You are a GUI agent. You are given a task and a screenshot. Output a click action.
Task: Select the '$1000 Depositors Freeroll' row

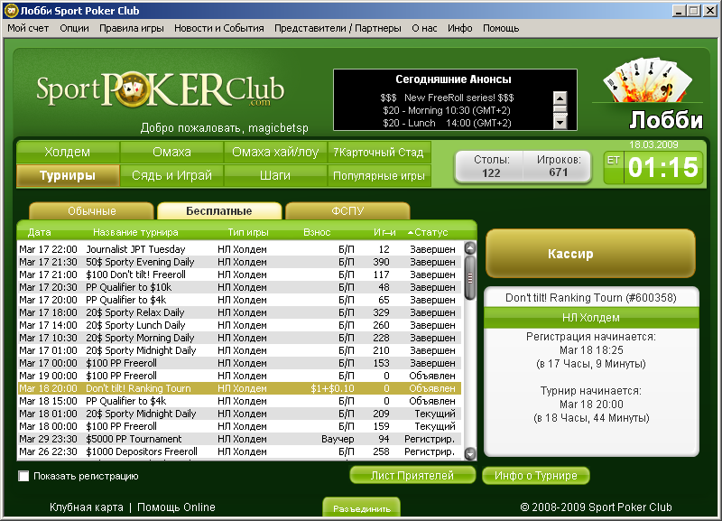coord(239,451)
